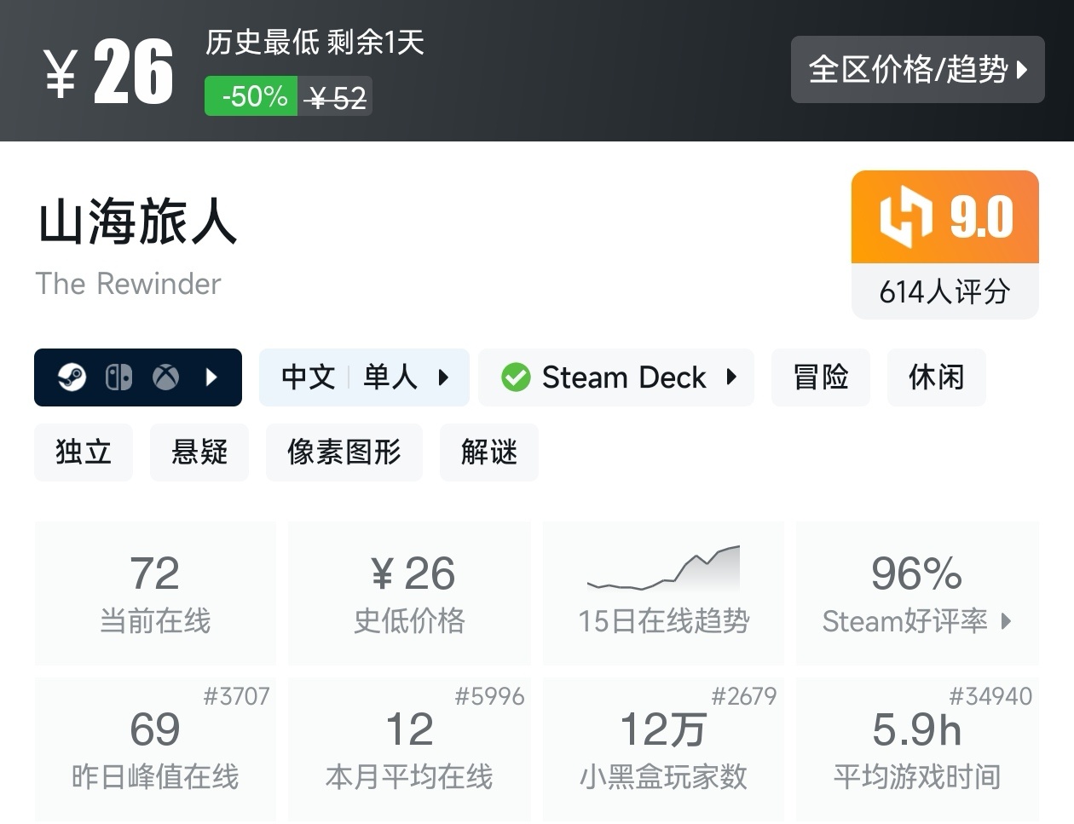Click the Steam platform icon
The height and width of the screenshot is (824, 1074).
click(72, 377)
